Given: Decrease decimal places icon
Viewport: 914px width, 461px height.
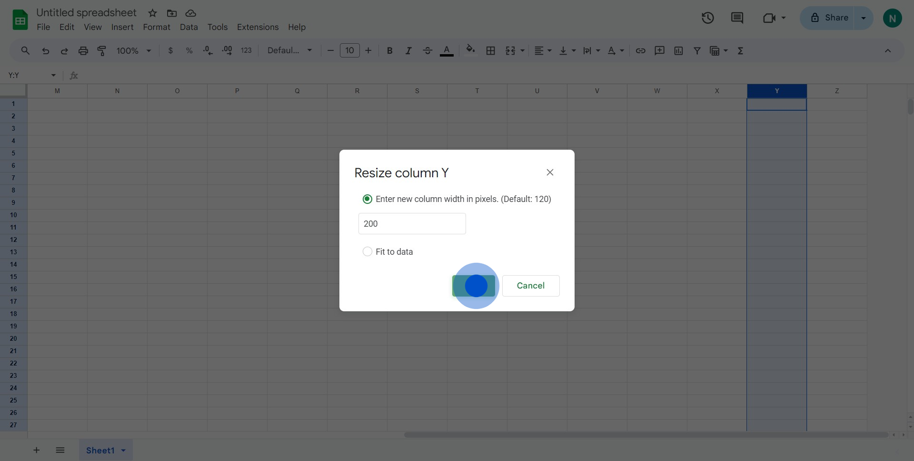Looking at the screenshot, I should click(x=208, y=50).
